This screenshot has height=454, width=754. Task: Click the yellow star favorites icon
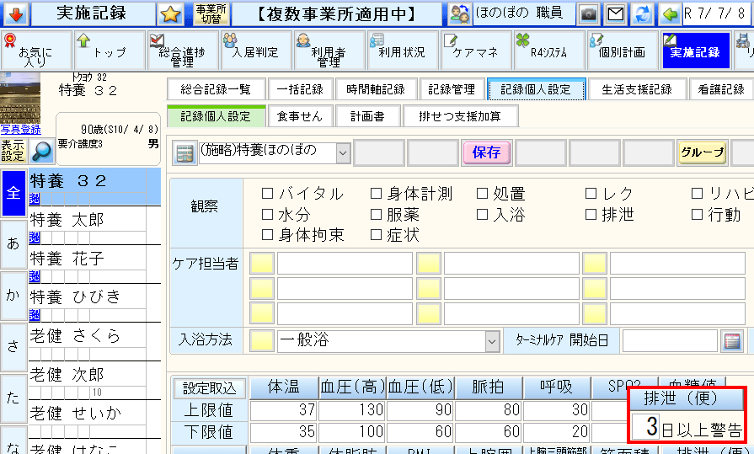(x=171, y=13)
